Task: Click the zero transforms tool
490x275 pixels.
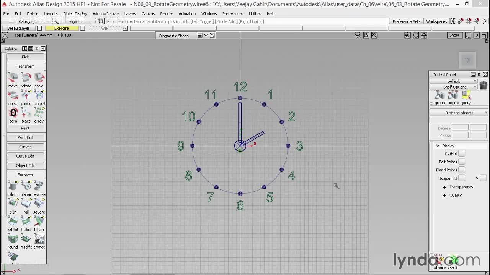Action: pos(13,113)
